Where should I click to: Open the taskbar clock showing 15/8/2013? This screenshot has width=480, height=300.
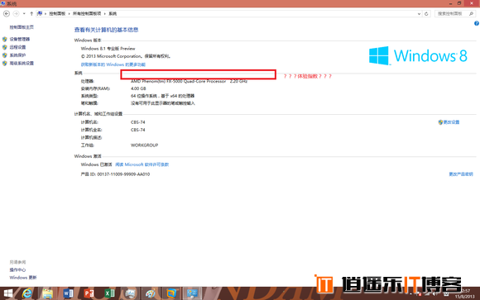click(x=465, y=293)
